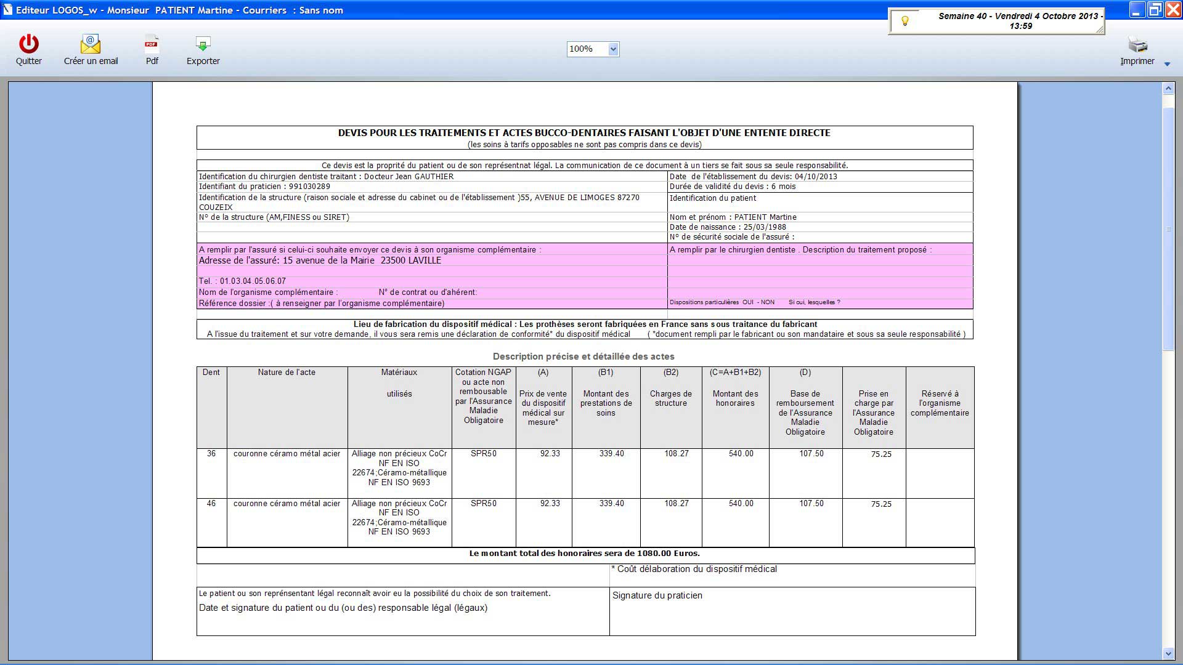Click the date panel's resize grip

click(1100, 30)
